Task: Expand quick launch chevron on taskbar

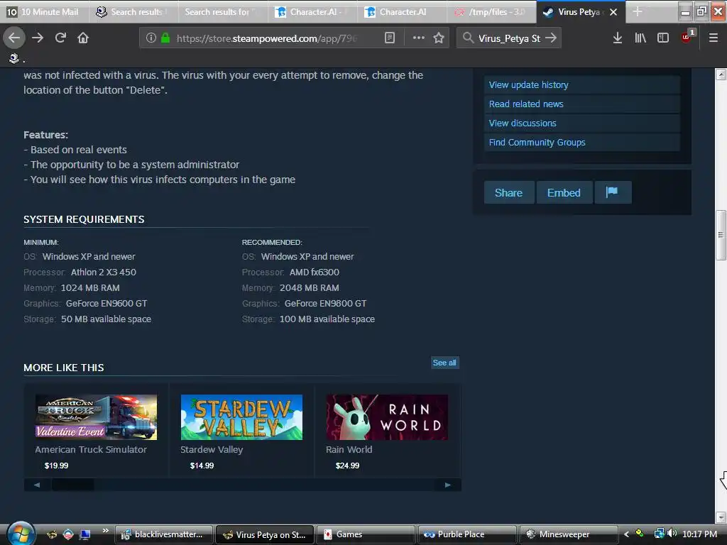Action: [105, 531]
